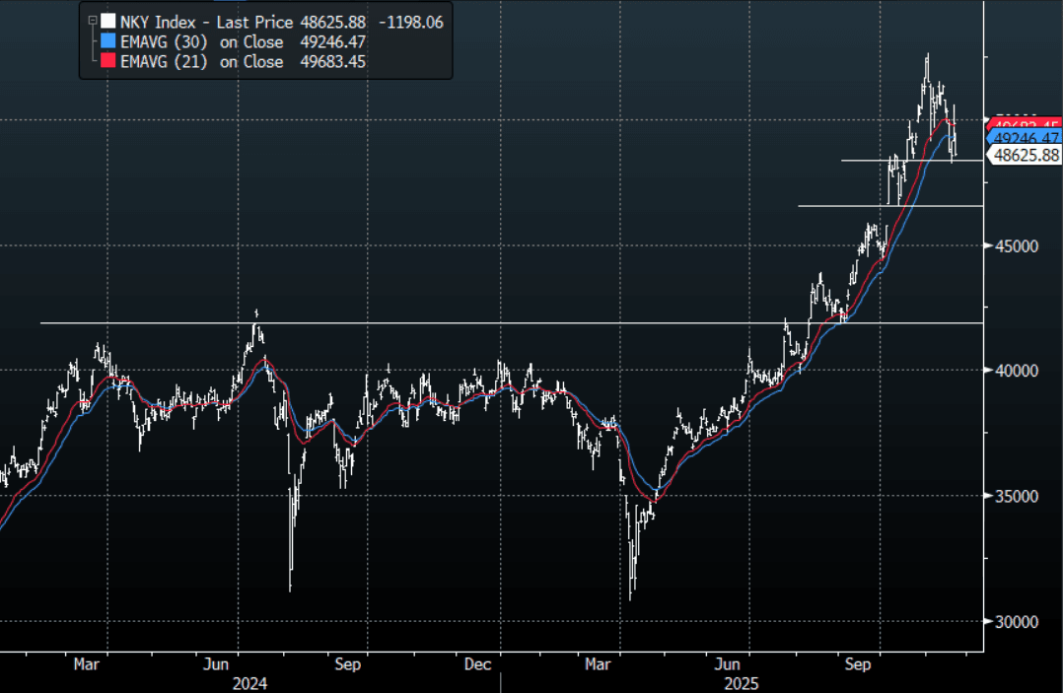Click the 48625.88 last price axis tag
The height and width of the screenshot is (693, 1063).
pyautogui.click(x=1026, y=156)
